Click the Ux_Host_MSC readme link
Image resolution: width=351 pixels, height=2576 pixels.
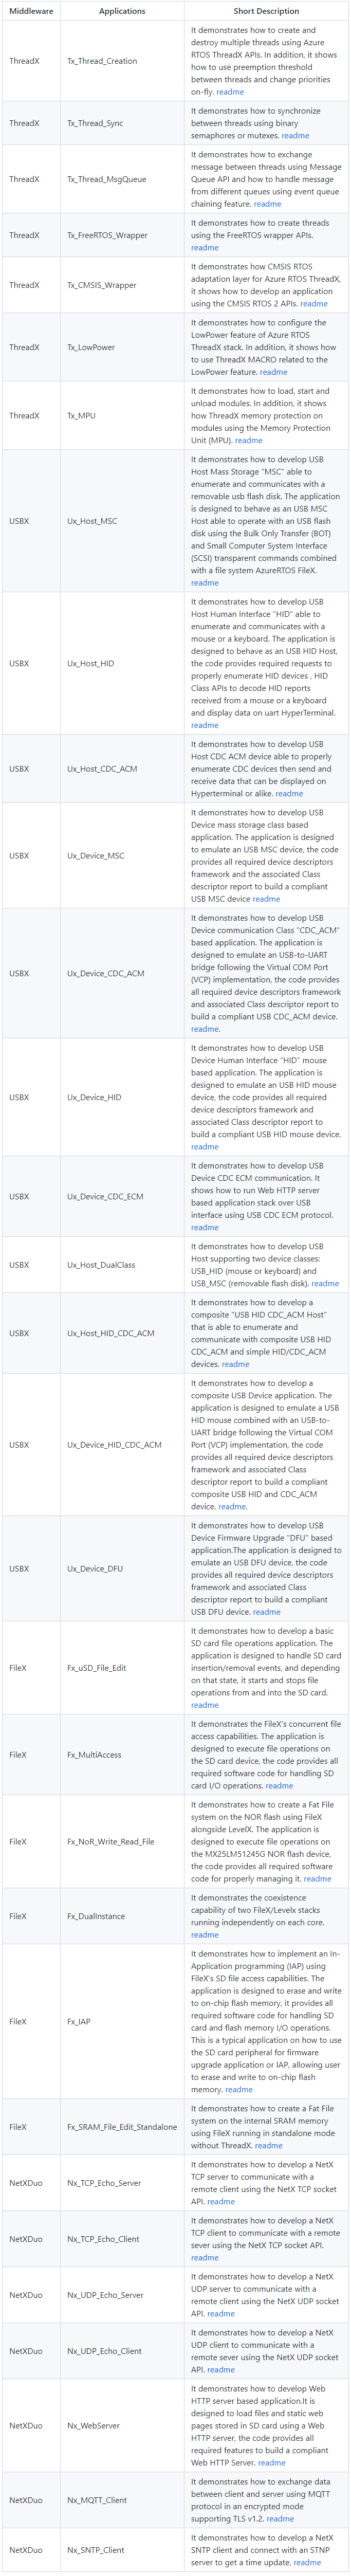click(x=205, y=583)
